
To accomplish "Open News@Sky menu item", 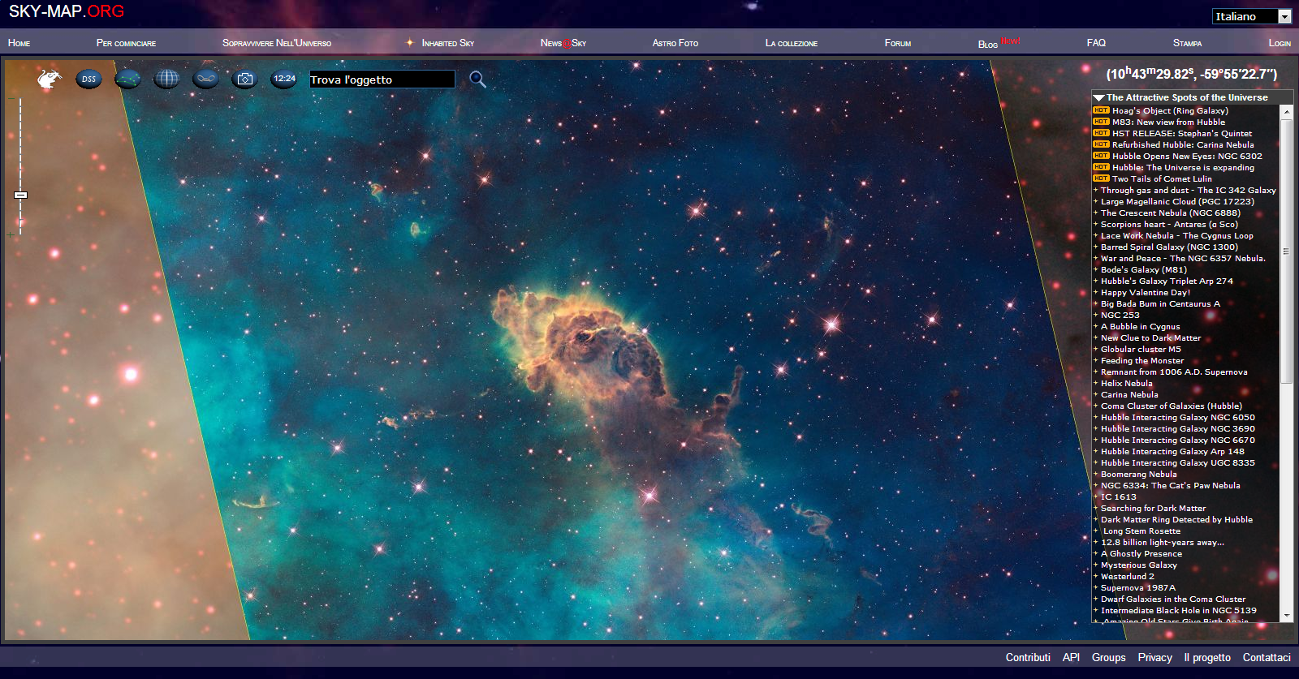I will click(563, 43).
